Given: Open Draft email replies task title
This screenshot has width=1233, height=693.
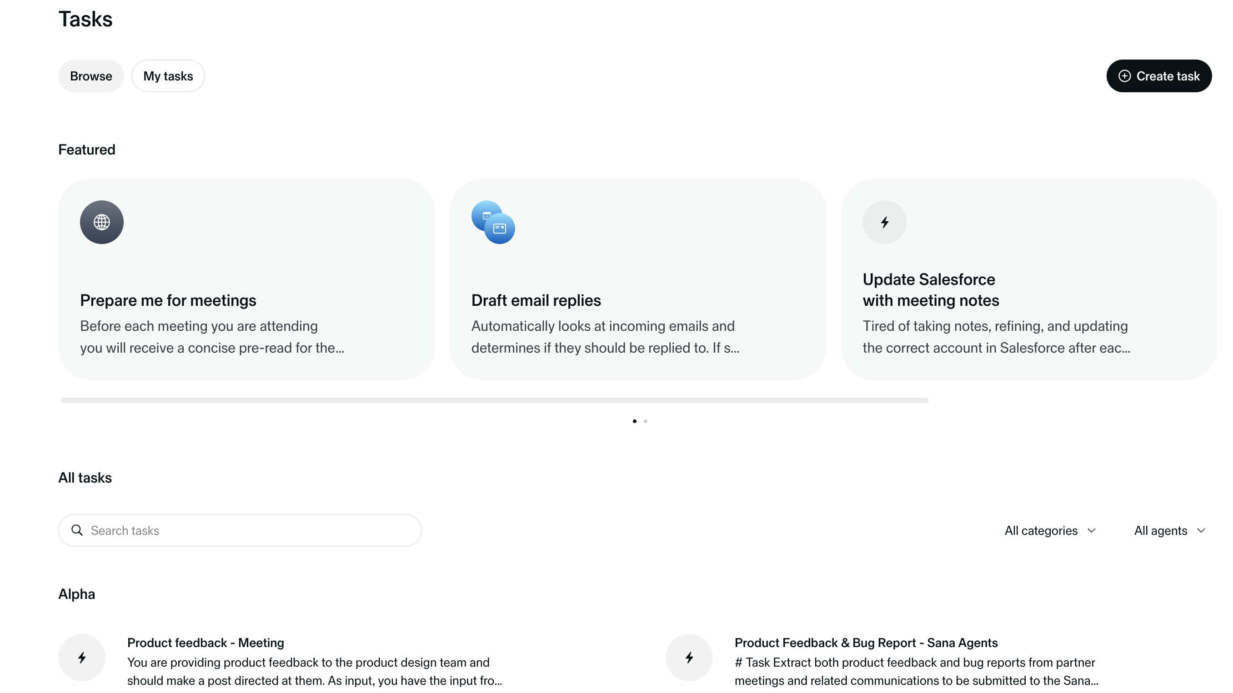Looking at the screenshot, I should [536, 300].
